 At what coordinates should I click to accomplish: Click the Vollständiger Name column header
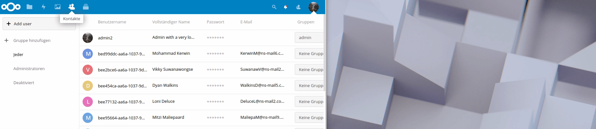click(x=171, y=22)
